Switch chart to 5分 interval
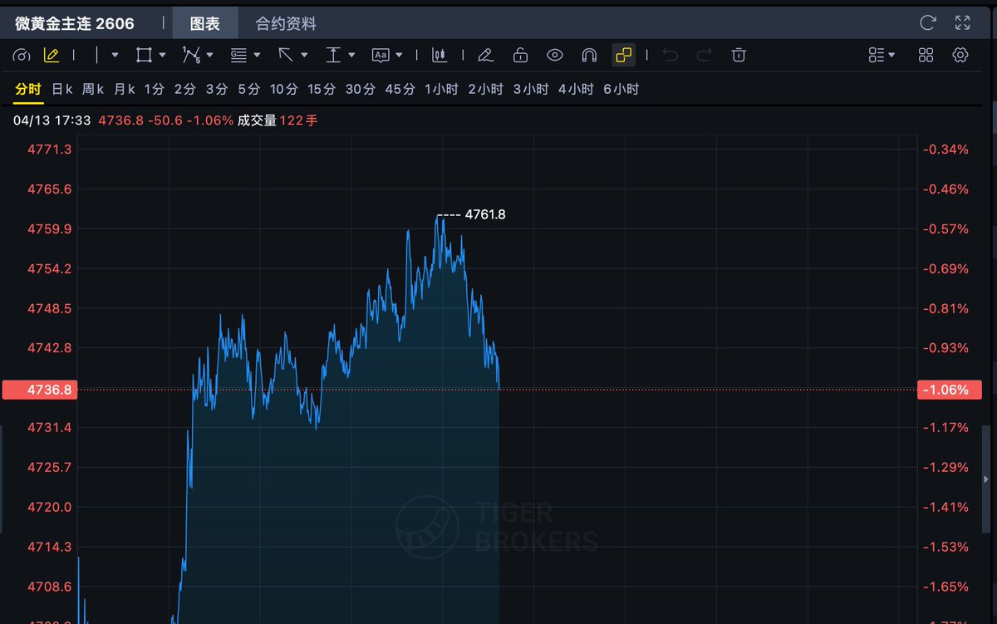Viewport: 997px width, 624px height. (248, 89)
